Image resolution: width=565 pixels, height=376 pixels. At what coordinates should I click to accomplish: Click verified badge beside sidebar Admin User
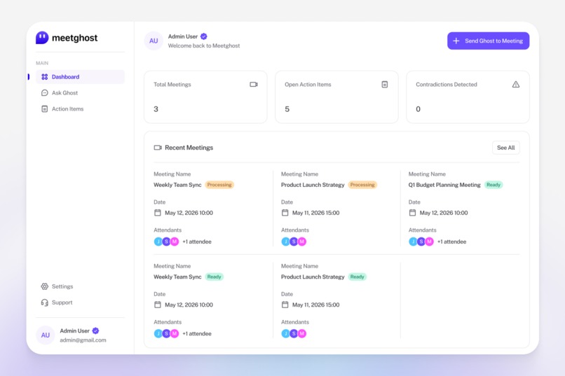[95, 330]
